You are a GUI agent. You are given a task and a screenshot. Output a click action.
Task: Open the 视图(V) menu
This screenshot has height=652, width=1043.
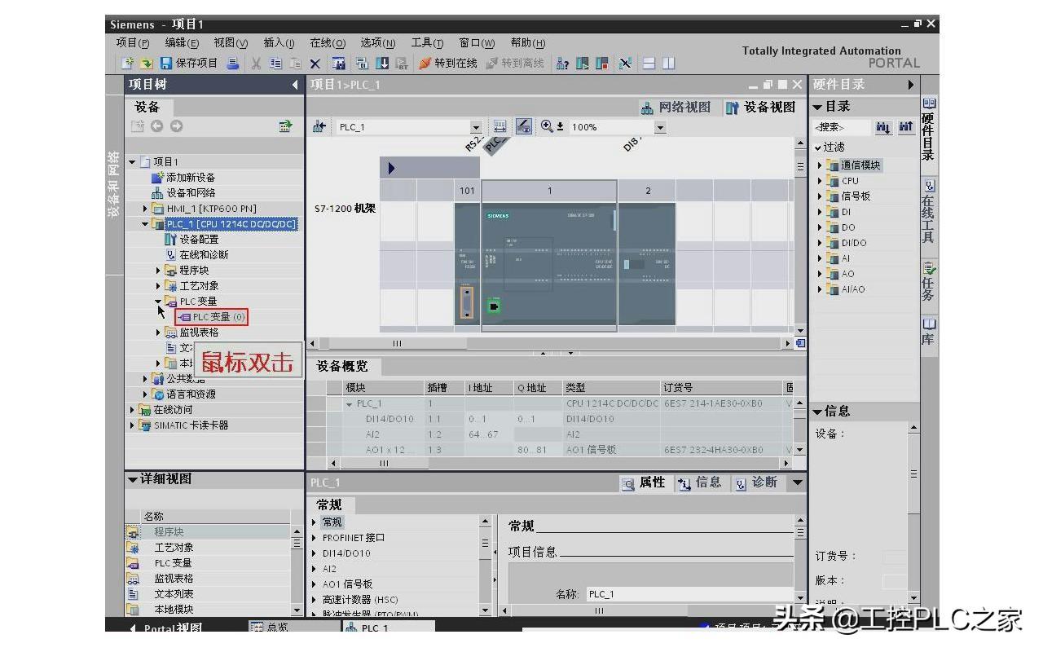click(x=231, y=43)
